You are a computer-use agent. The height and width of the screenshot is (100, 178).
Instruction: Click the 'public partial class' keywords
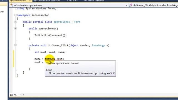37,22
